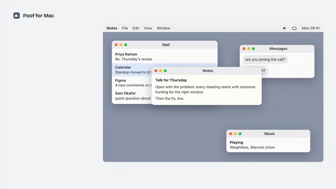This screenshot has width=336, height=189.
Task: Maximize the Notes window with green button
Action: pyautogui.click(x=165, y=71)
